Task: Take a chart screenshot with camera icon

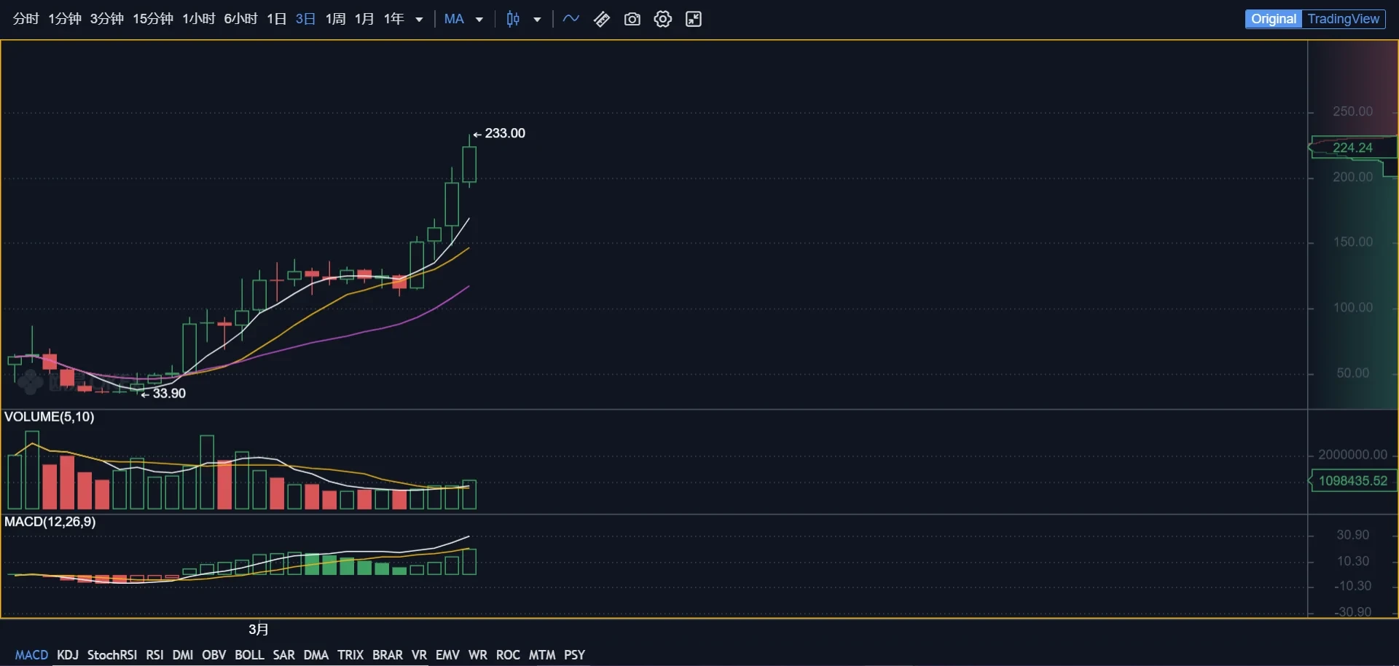Action: pyautogui.click(x=632, y=19)
